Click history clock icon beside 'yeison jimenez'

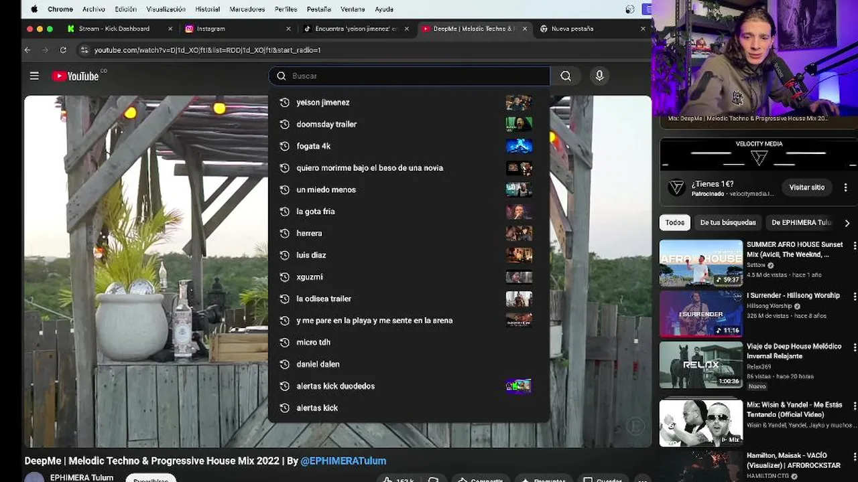point(284,102)
